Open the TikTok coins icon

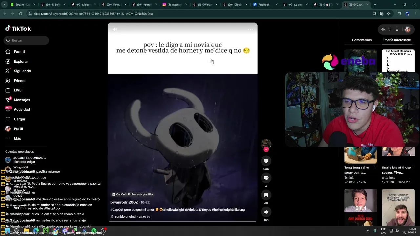[383, 29]
